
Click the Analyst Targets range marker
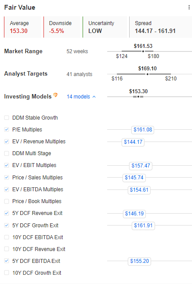pyautogui.click(x=148, y=74)
